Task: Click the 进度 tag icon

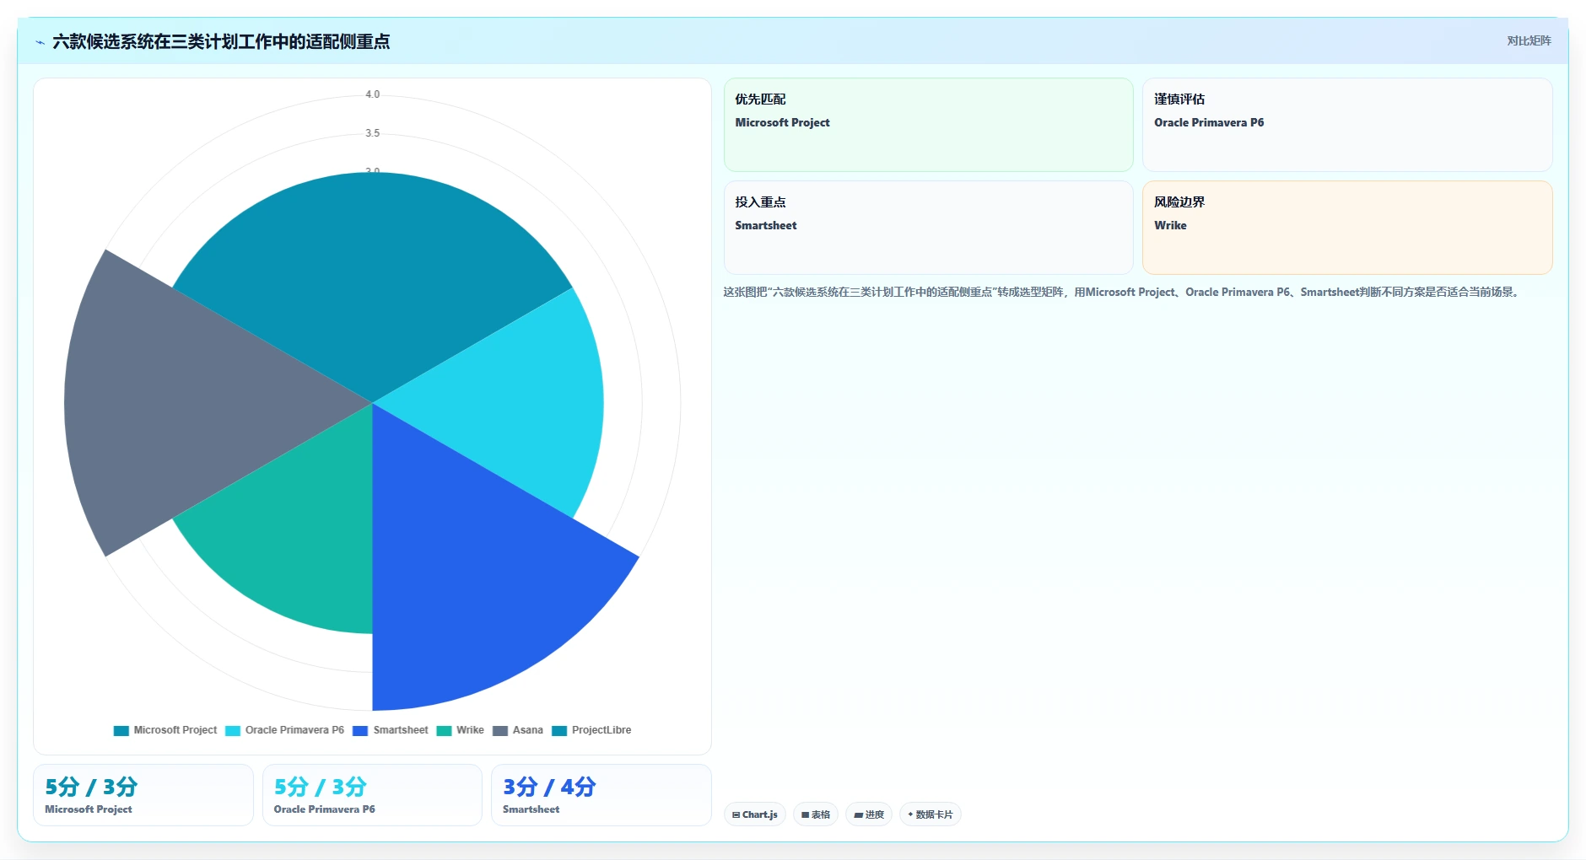Action: (858, 814)
